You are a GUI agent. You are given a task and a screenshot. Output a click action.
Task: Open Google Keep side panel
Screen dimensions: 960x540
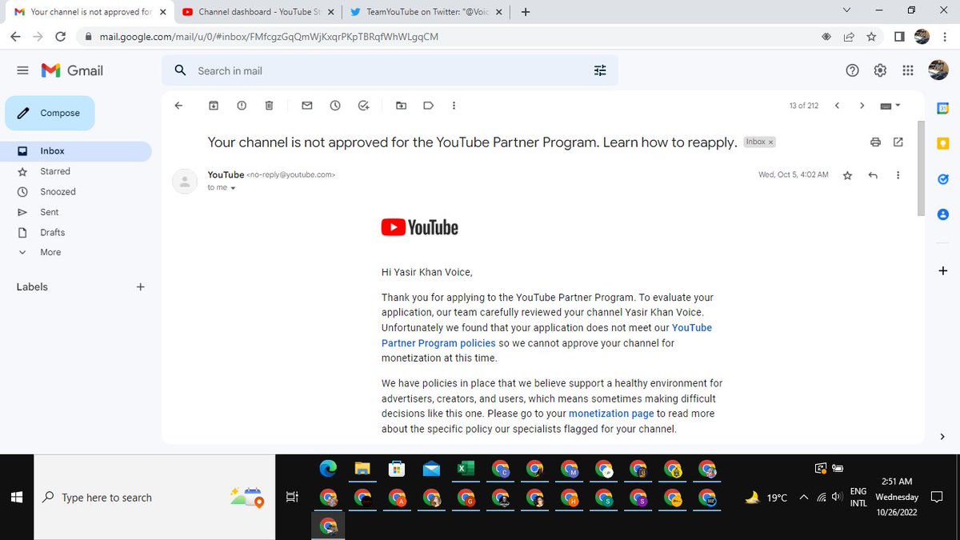[x=942, y=144]
